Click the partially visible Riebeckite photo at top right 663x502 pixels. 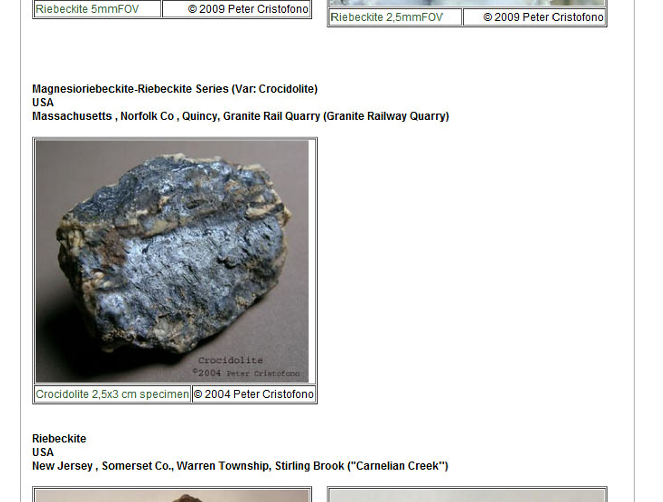click(x=467, y=3)
